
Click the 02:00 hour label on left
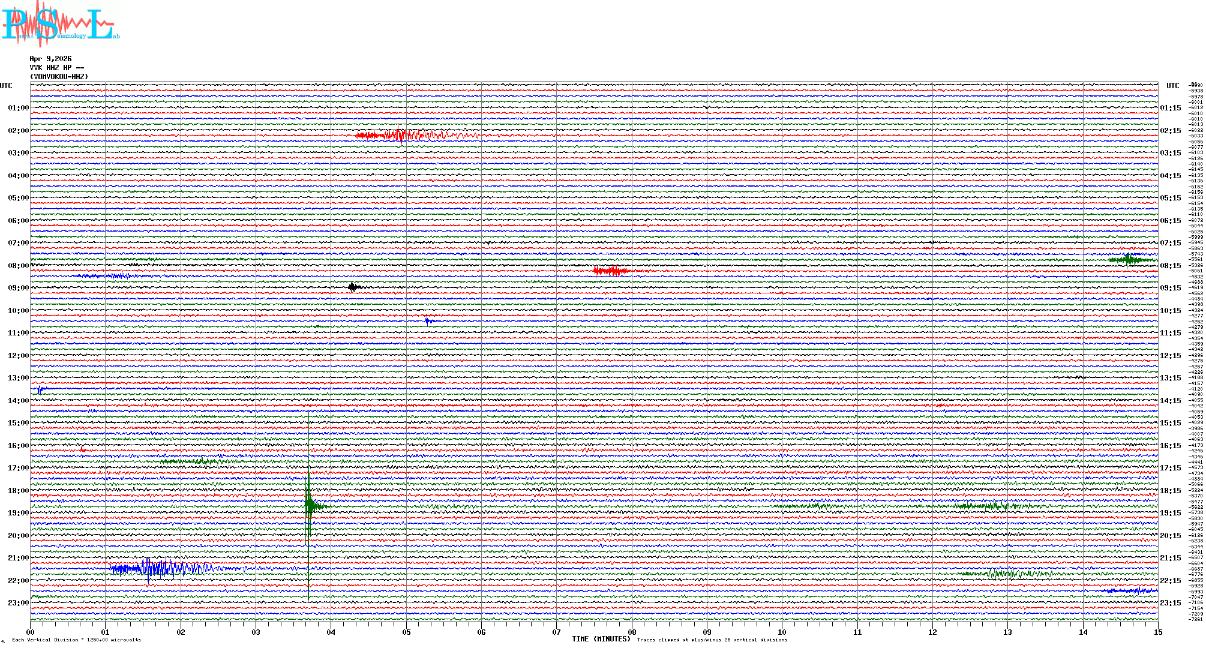coord(18,131)
